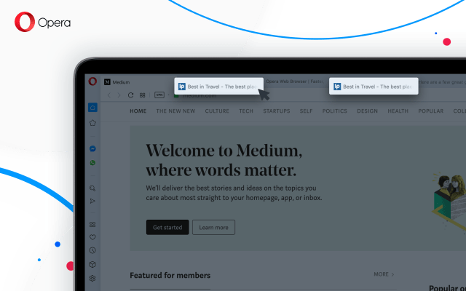
Task: Open the Opera menu logo in browser
Action: click(92, 81)
